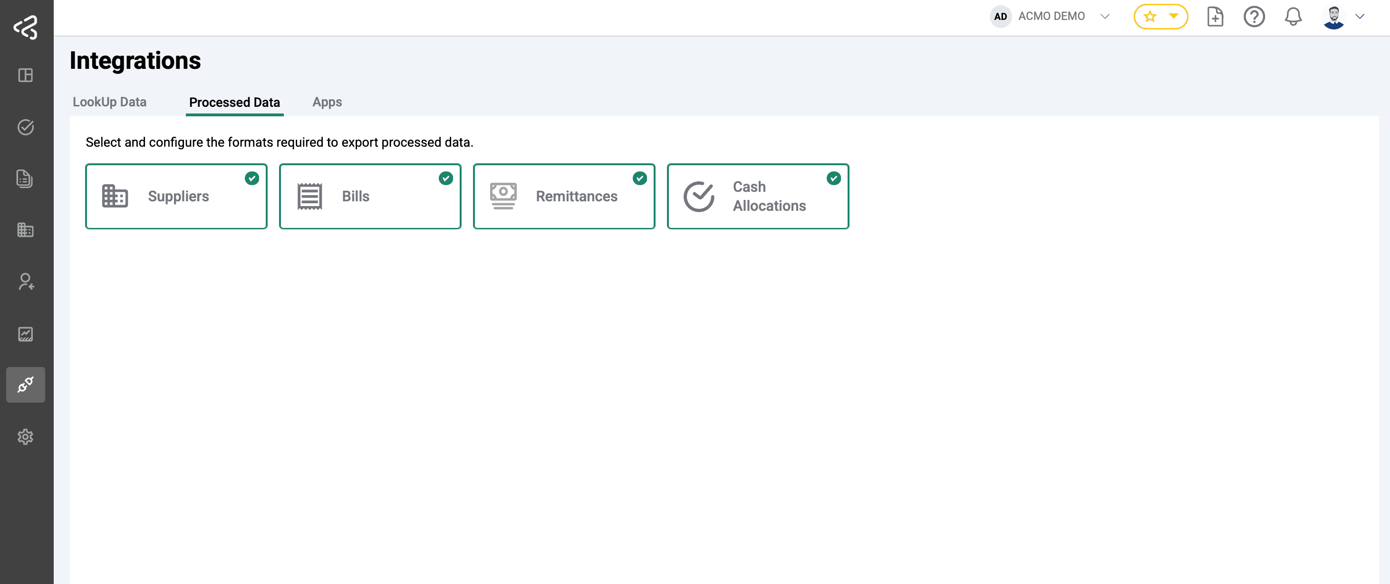Select the Cash Allocations export card
Screen dimensions: 1390x584
click(x=758, y=196)
